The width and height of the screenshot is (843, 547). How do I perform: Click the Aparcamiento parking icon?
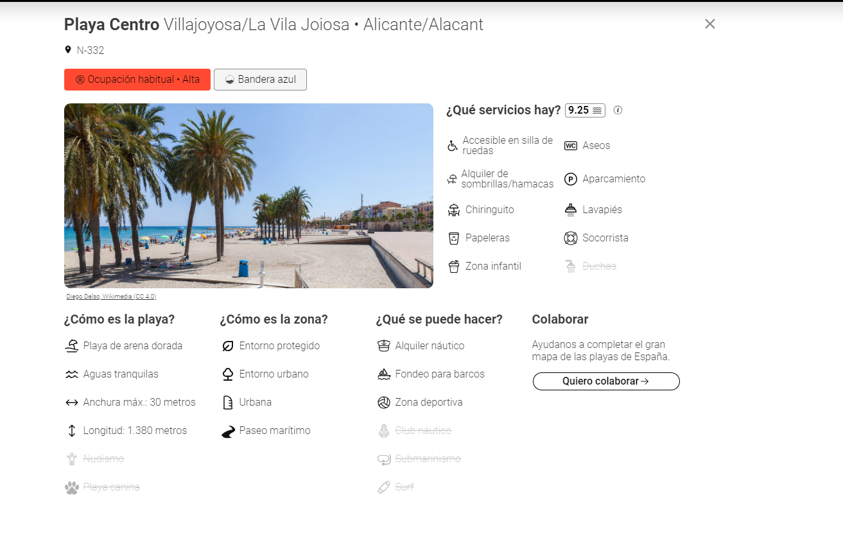click(x=571, y=179)
